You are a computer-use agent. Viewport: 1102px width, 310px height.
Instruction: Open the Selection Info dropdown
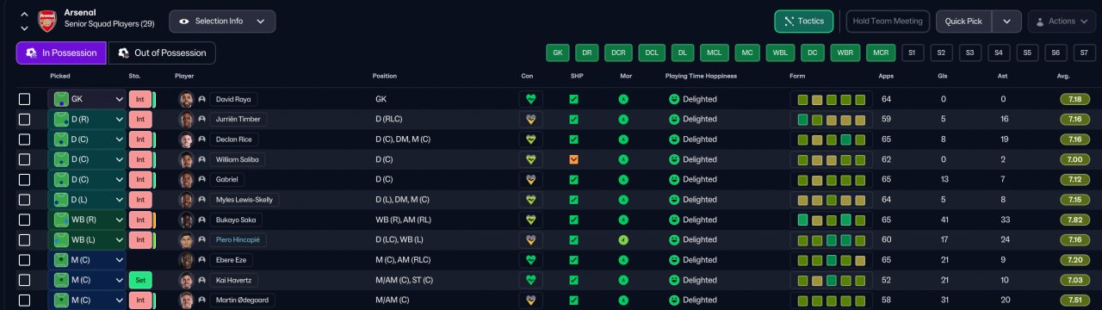pos(222,22)
